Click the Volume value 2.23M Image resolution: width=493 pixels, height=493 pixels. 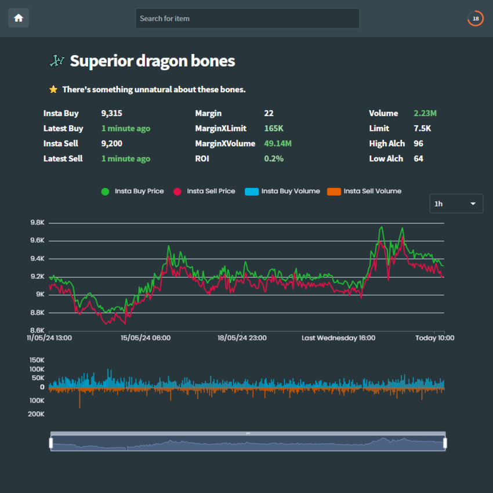[x=425, y=114]
